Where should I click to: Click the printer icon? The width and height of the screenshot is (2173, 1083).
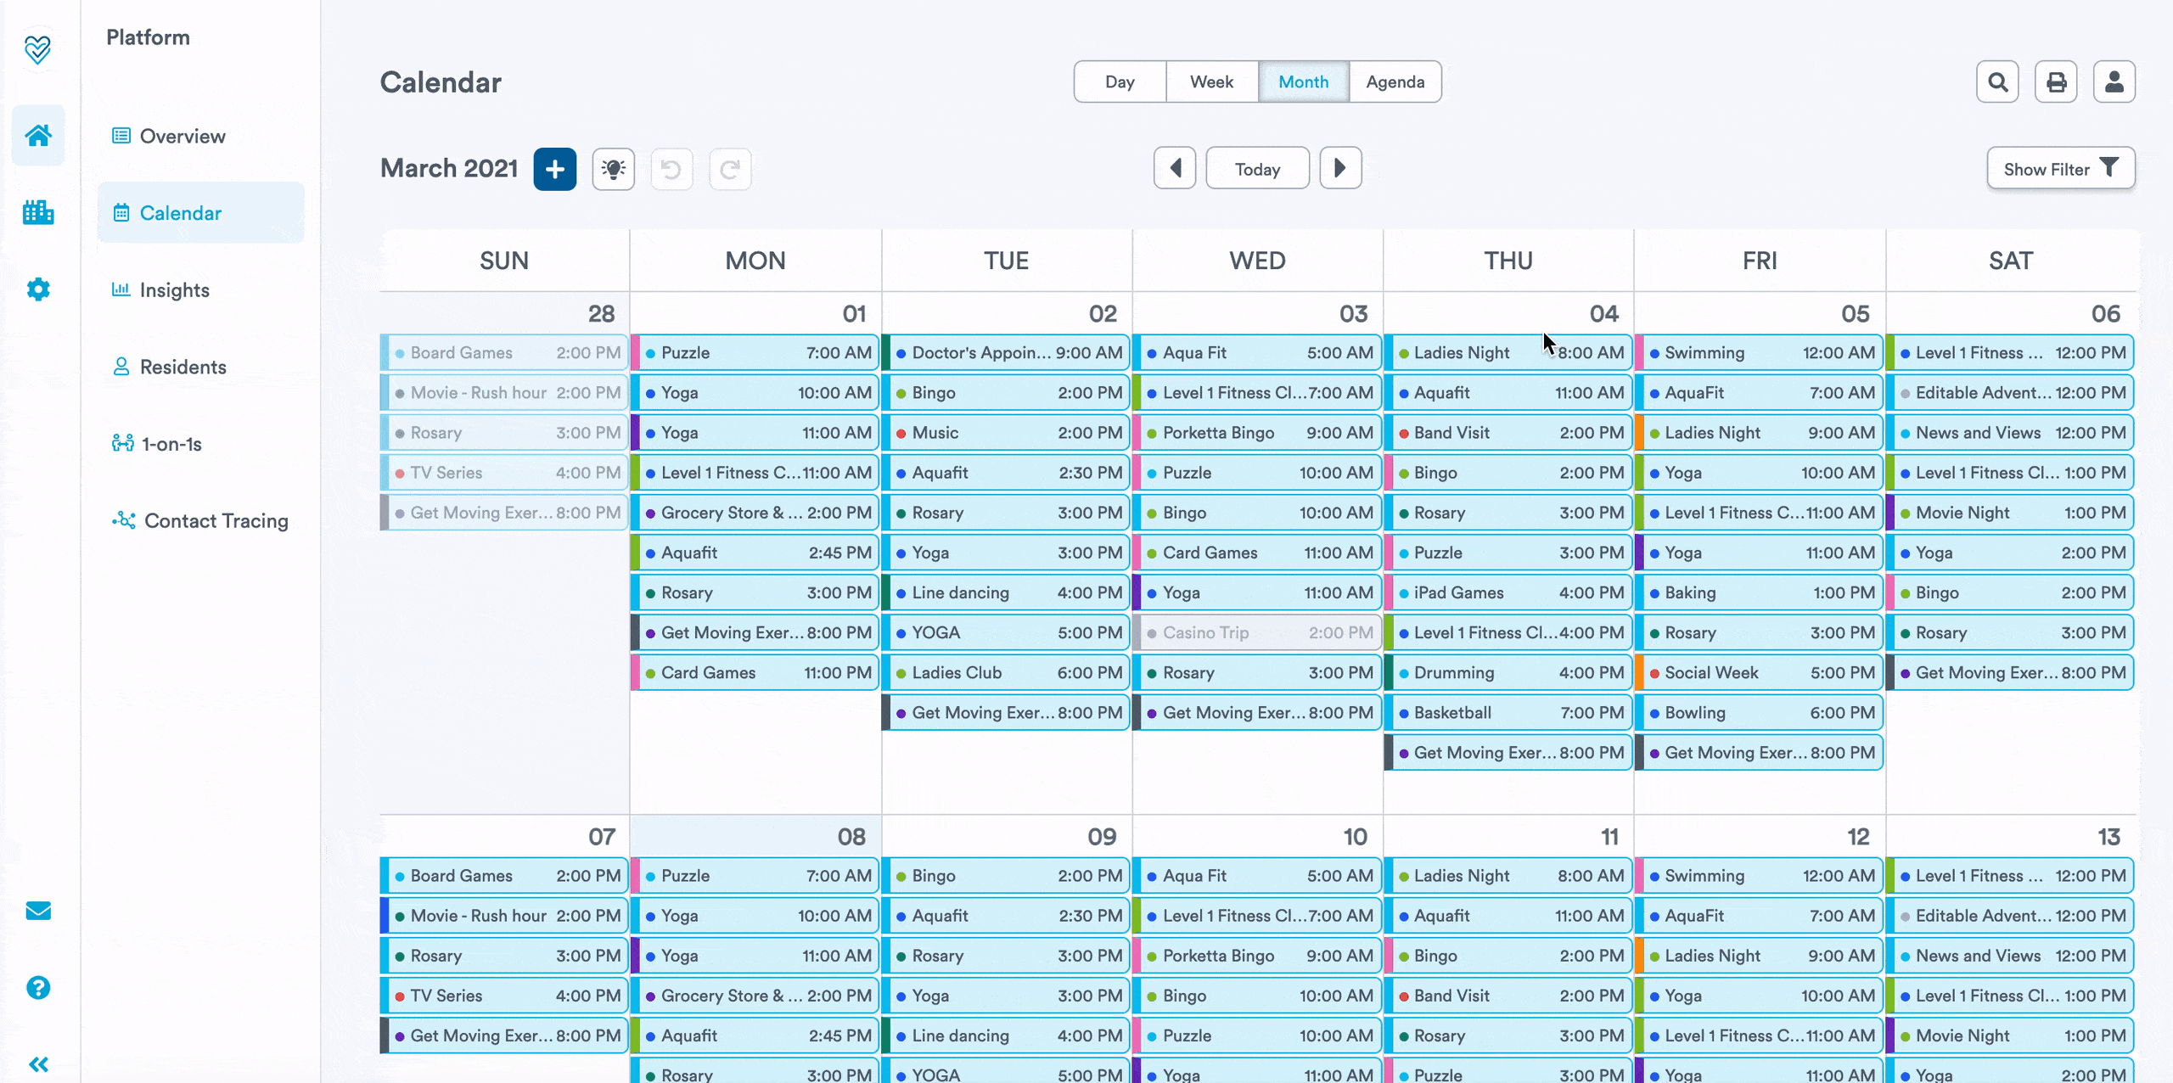2055,82
